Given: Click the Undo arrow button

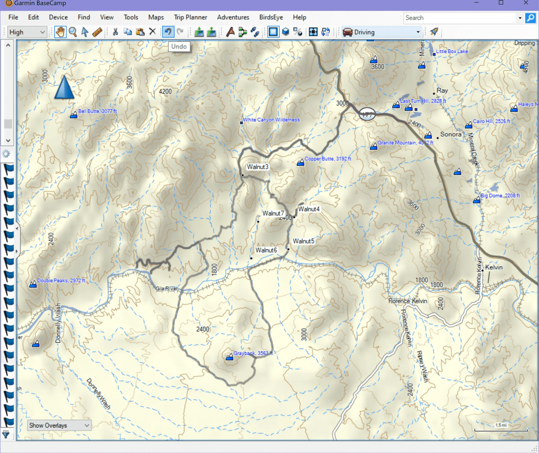Looking at the screenshot, I should pyautogui.click(x=168, y=32).
